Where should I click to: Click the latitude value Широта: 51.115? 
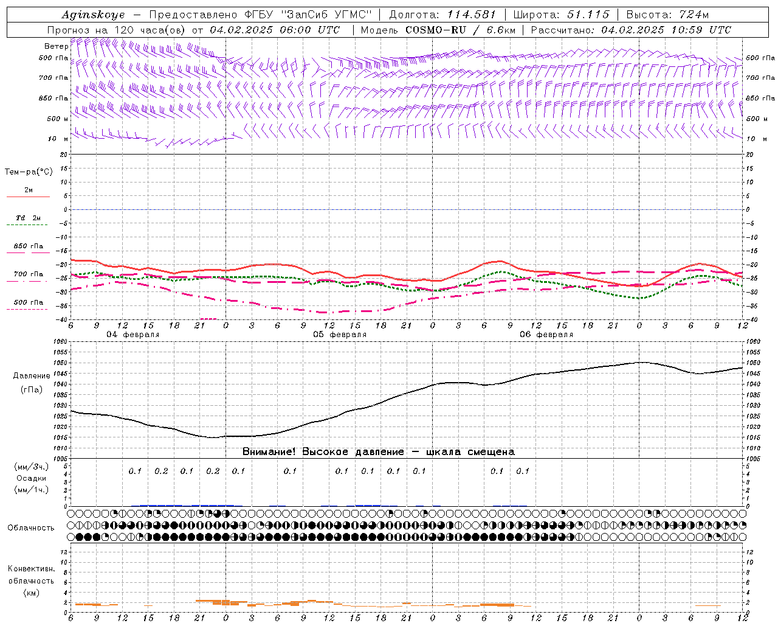pyautogui.click(x=561, y=15)
